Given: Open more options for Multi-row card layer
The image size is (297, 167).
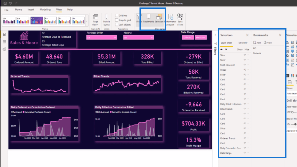Looking at the screenshot, I should click(x=248, y=64).
